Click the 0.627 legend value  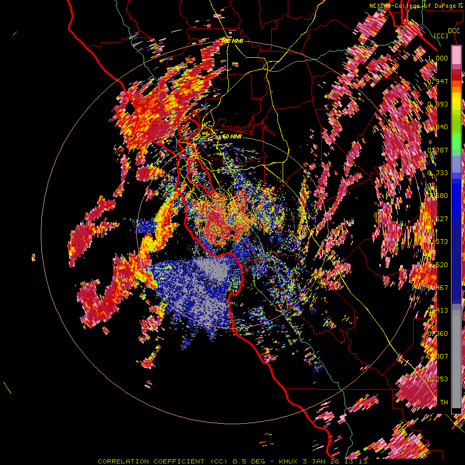(438, 219)
